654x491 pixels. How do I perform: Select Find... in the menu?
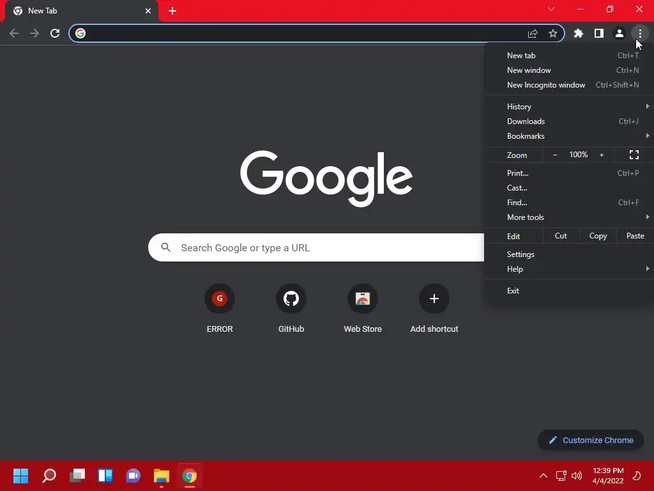[569, 203]
